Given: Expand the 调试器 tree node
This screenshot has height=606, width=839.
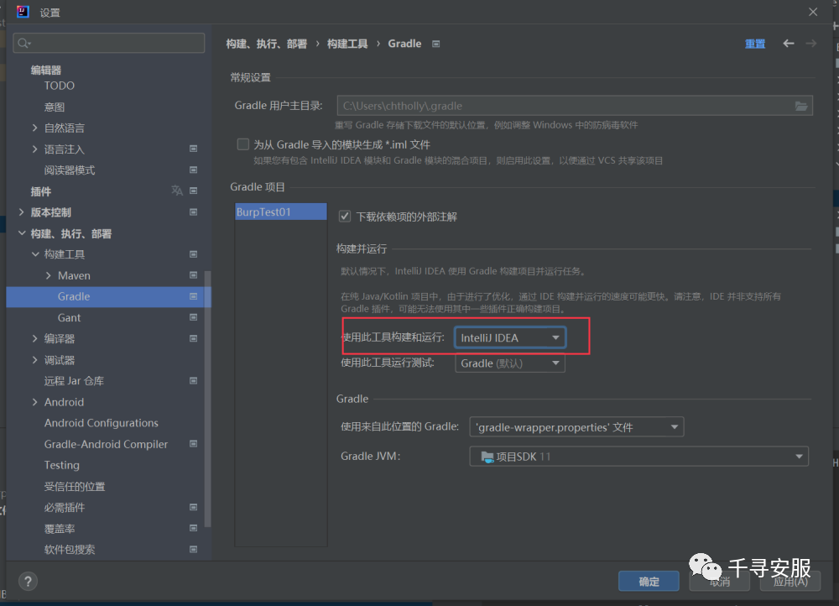Looking at the screenshot, I should (x=34, y=360).
